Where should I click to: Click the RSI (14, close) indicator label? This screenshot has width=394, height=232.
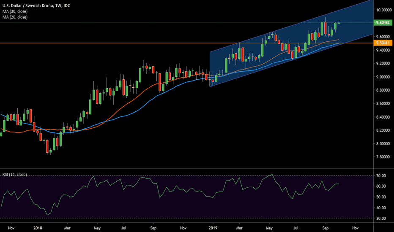tap(14, 175)
